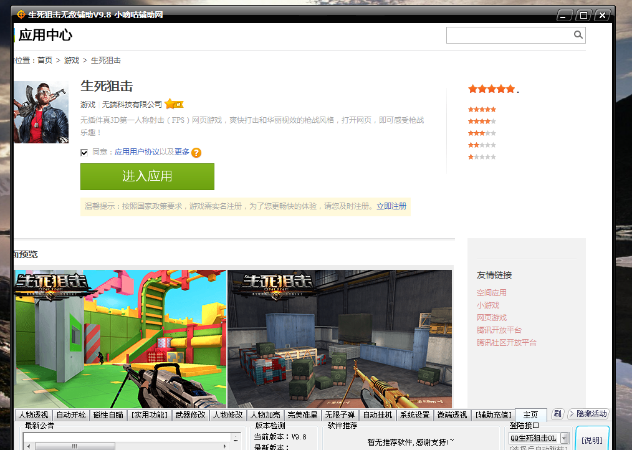Switch to the 人物透视 tab

[34, 415]
